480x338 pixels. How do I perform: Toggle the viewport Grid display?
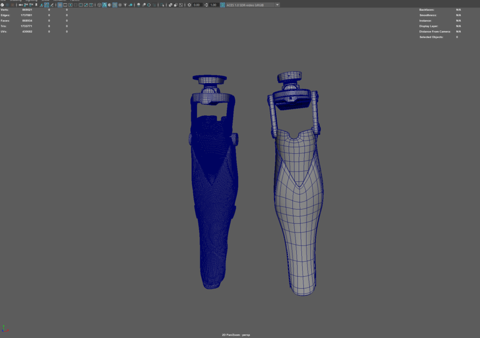(60, 5)
